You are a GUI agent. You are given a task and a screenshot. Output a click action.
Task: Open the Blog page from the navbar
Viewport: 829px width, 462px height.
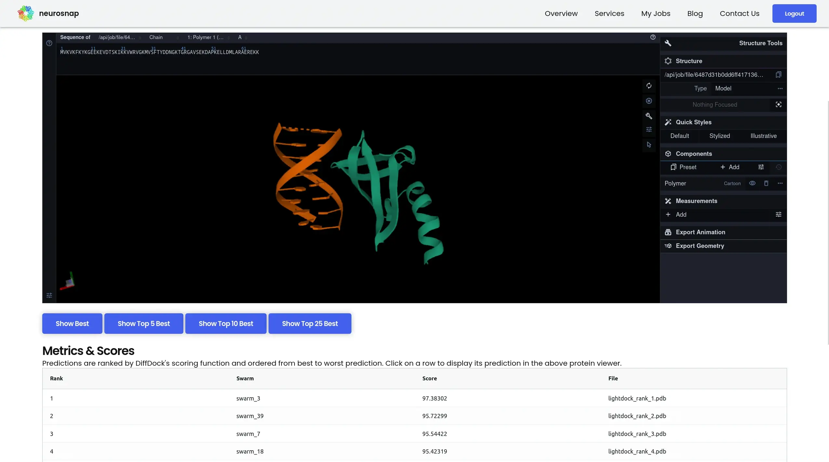(x=695, y=13)
